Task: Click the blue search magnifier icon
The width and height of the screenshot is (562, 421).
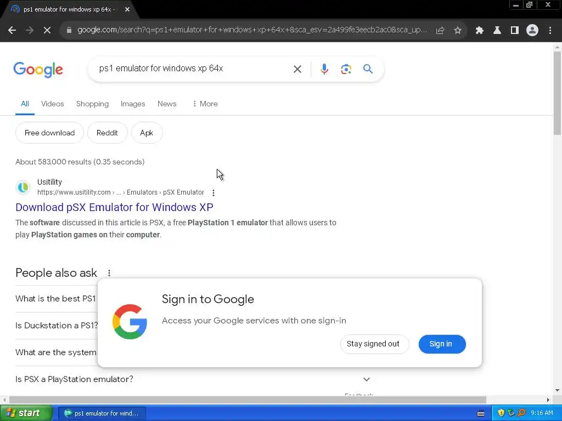Action: click(368, 69)
